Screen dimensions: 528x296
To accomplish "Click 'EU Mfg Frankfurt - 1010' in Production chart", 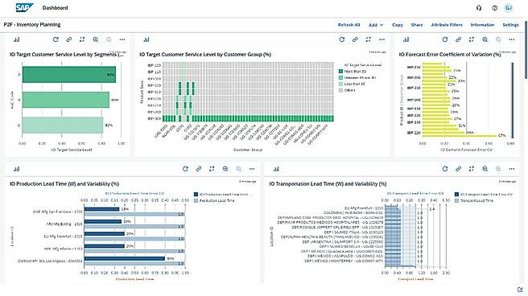I will coord(63,236).
